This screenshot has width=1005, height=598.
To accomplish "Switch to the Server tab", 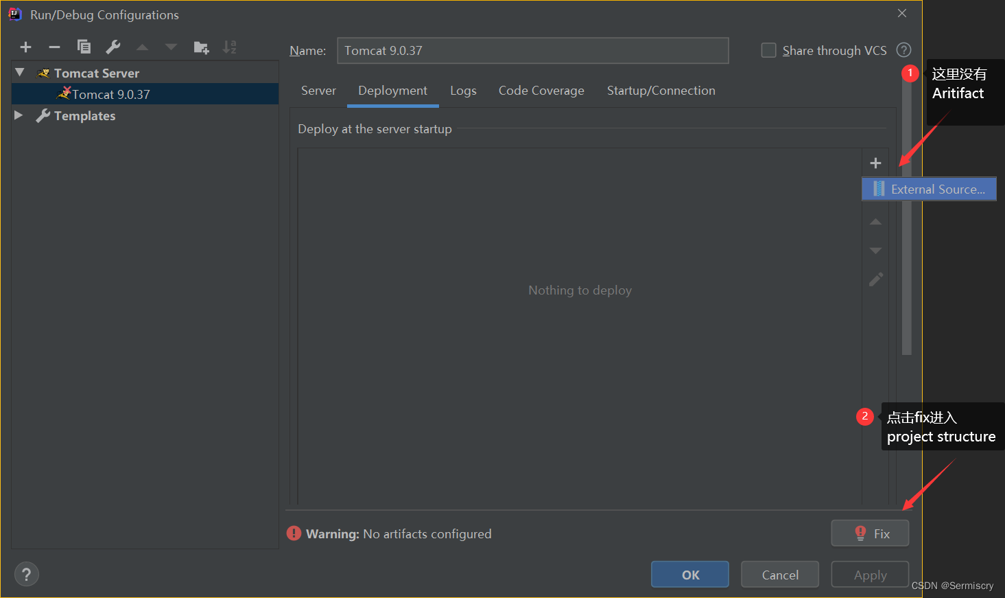I will point(318,91).
